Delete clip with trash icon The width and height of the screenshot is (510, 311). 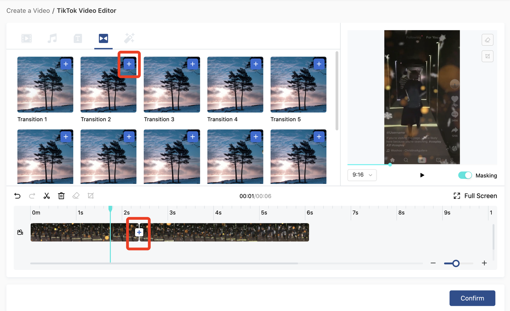tap(61, 196)
